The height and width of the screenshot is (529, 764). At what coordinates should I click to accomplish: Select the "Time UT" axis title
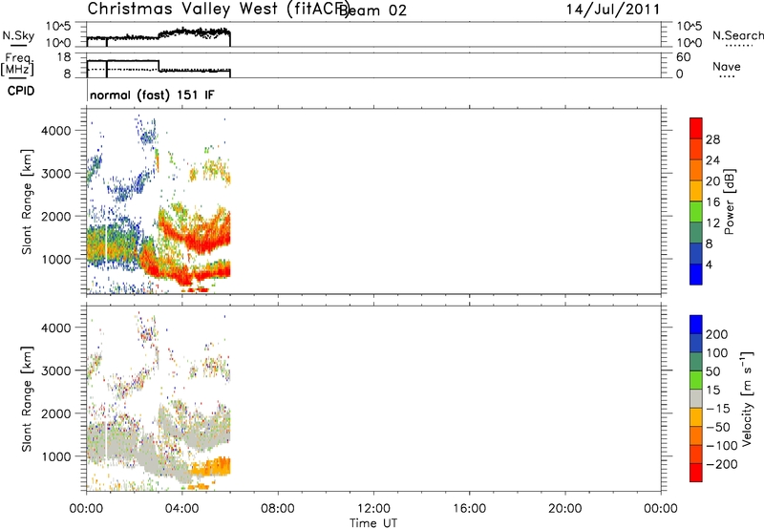pos(373,523)
